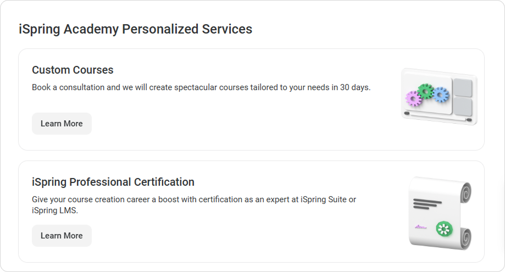The height and width of the screenshot is (272, 505).
Task: Click the iSpring Academy Personalized Services title
Action: (135, 29)
